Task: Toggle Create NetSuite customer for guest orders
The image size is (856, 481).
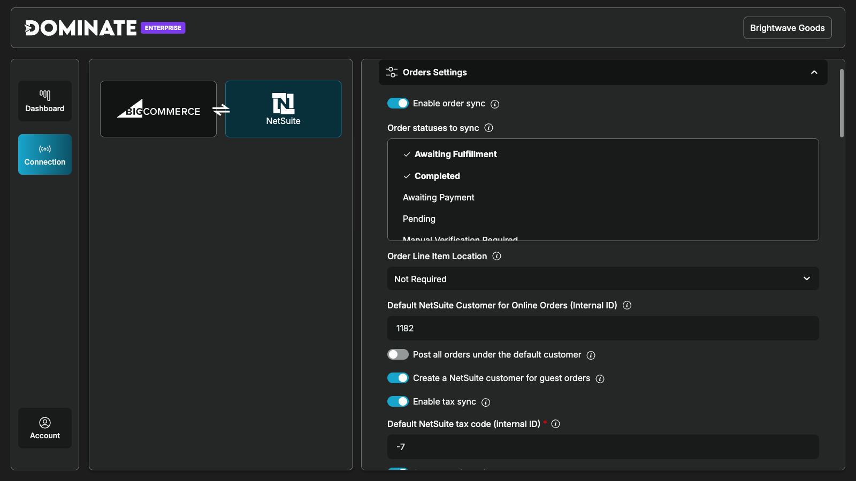Action: 398,378
